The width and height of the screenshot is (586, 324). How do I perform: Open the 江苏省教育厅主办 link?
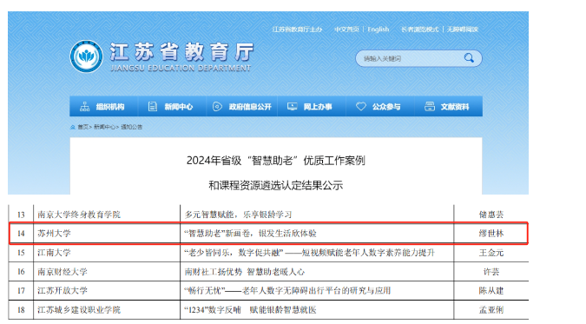pos(297,30)
